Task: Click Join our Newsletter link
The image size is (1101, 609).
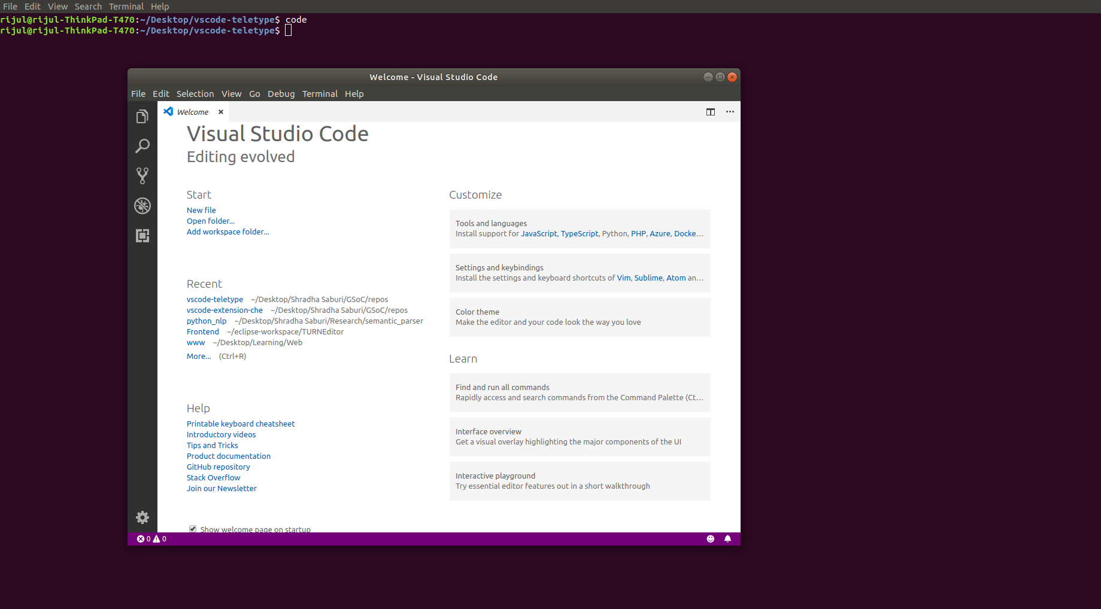Action: [222, 488]
